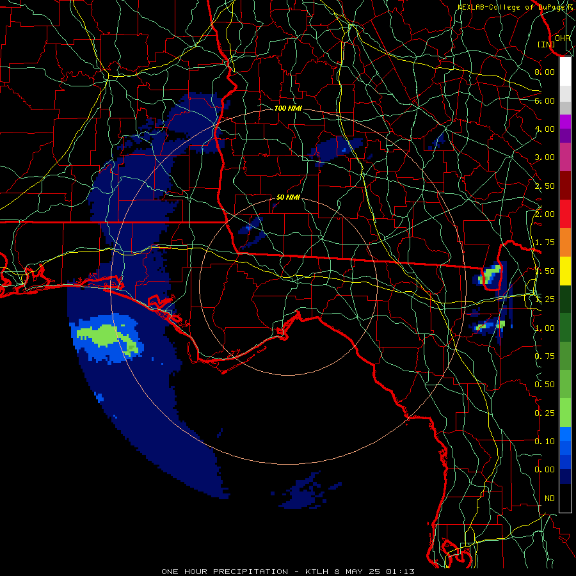The height and width of the screenshot is (576, 576).
Task: Click the 100 NMI range ring label
Action: click(x=288, y=108)
